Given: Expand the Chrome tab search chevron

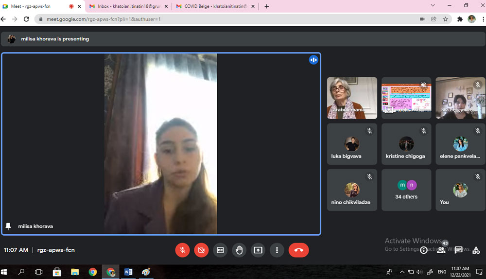Looking at the screenshot, I should [x=433, y=6].
